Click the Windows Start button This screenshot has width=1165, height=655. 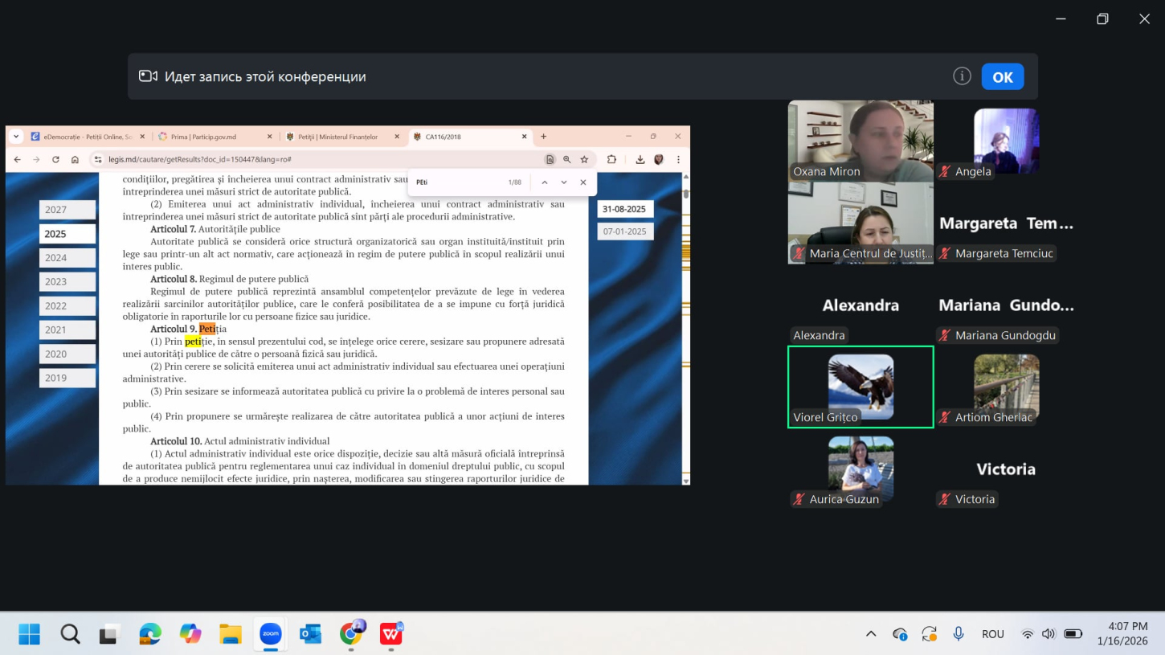pos(30,634)
